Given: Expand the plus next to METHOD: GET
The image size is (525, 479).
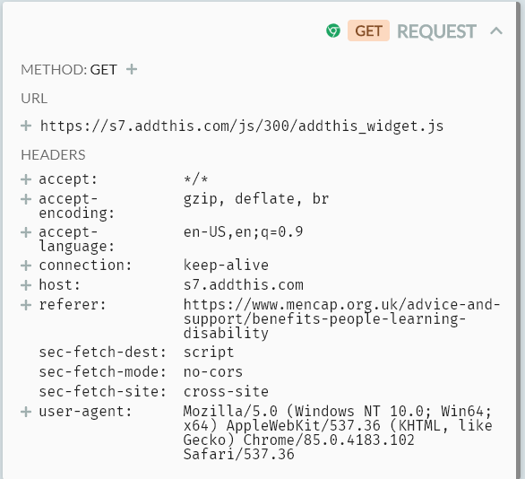Looking at the screenshot, I should 132,69.
